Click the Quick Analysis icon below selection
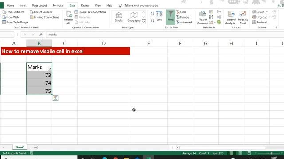 (x=55, y=98)
